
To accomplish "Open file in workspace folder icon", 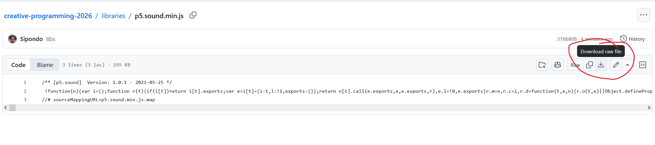I will point(542,65).
